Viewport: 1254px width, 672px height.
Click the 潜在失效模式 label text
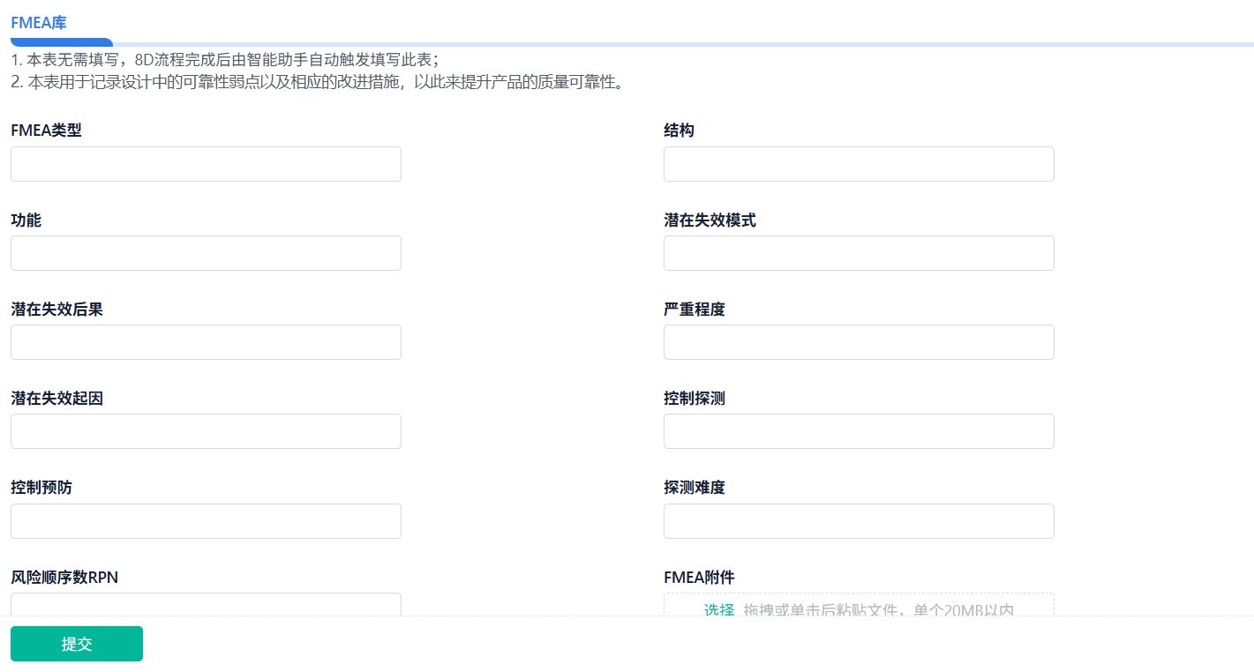tap(710, 220)
